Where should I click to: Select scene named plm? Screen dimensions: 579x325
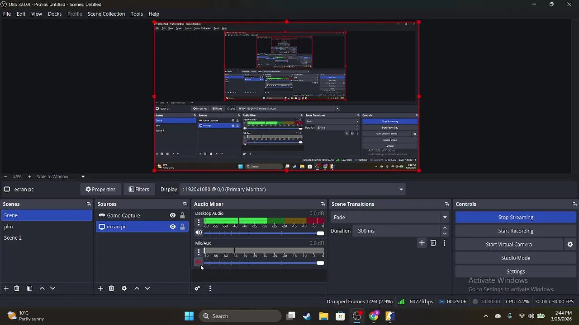coord(46,227)
